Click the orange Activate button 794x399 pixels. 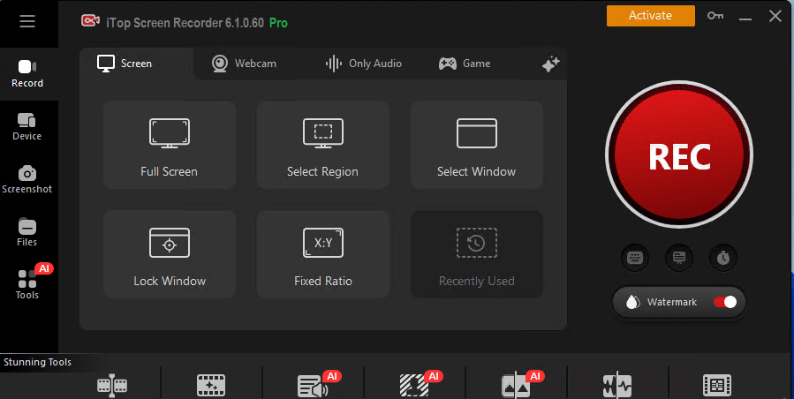point(651,16)
